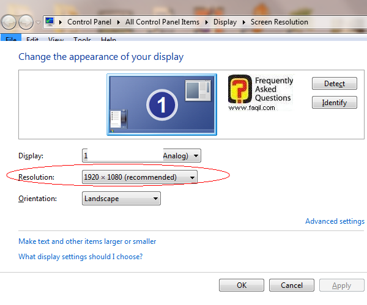Open the Help menu
The height and width of the screenshot is (305, 367).
[108, 40]
